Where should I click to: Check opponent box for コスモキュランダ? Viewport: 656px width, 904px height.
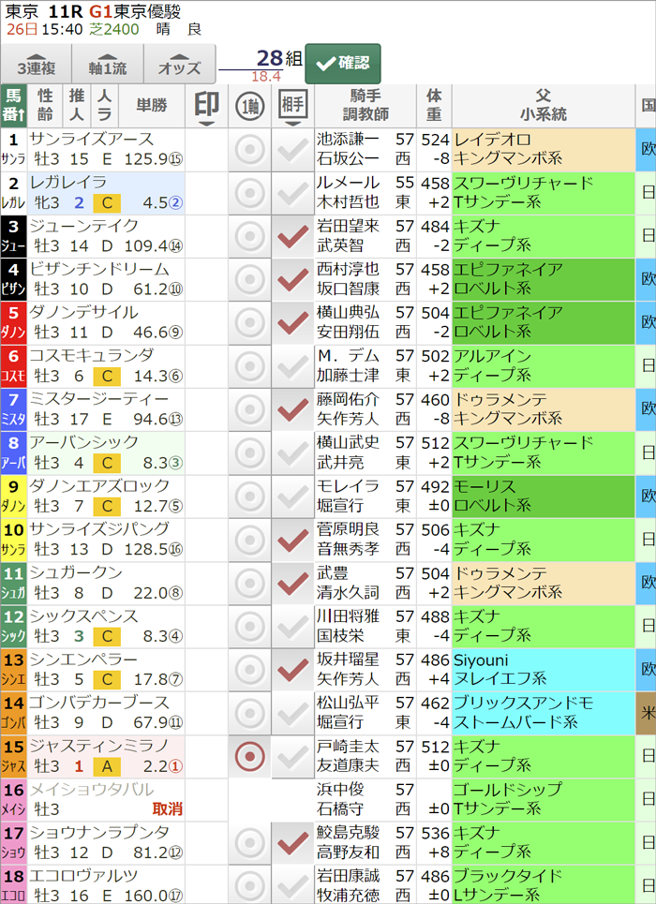click(293, 366)
